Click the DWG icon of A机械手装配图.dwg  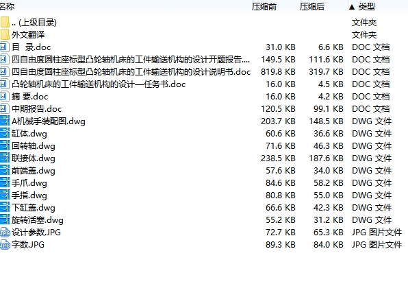coord(4,121)
